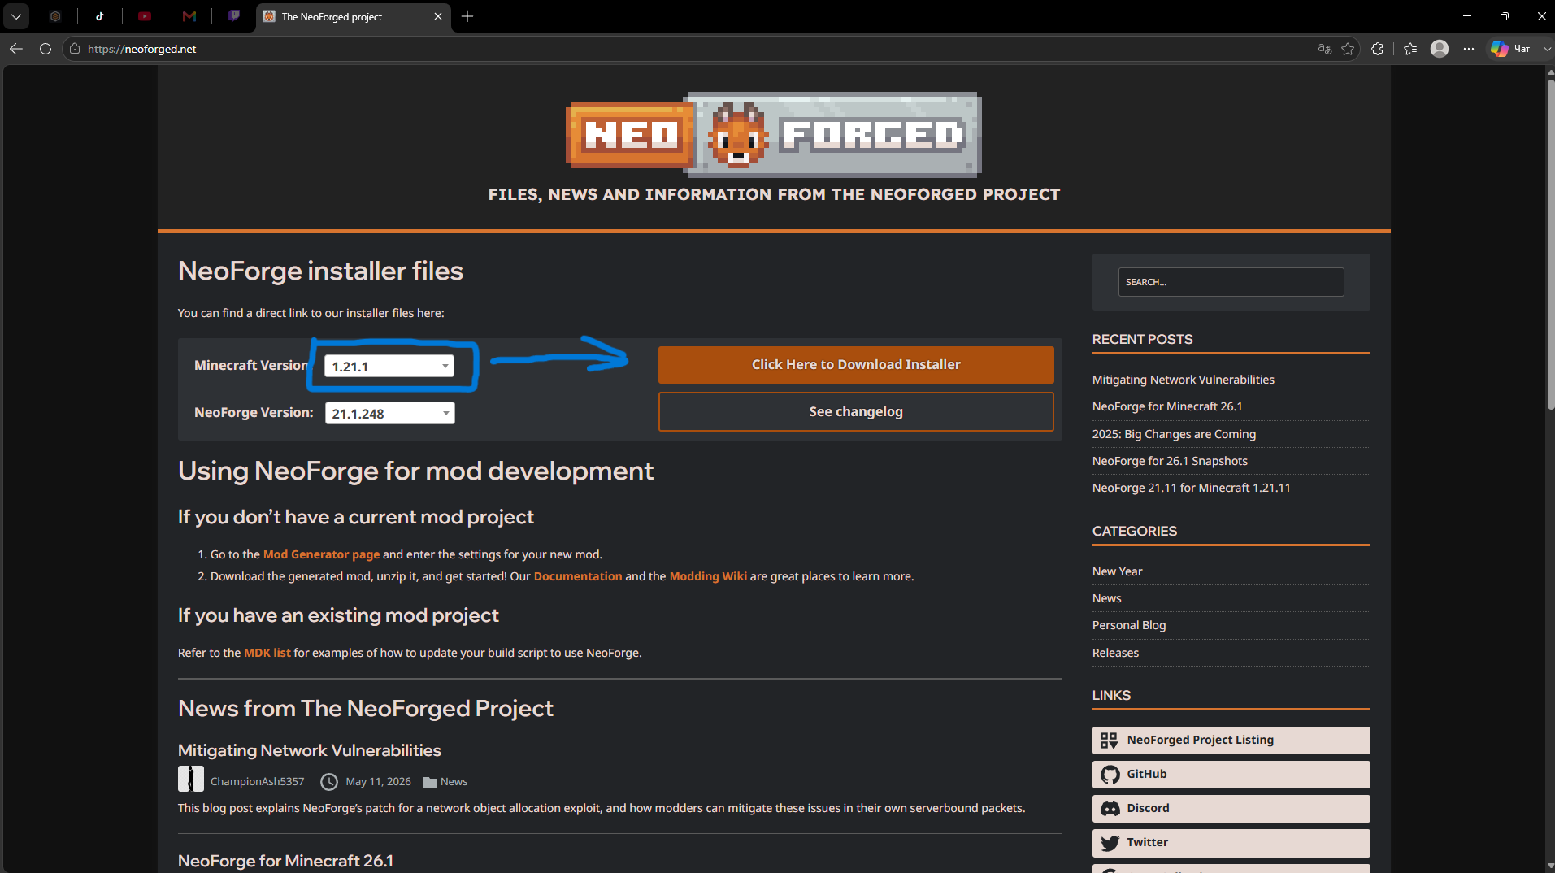Open the Modding Wiki link
This screenshot has width=1555, height=873.
click(708, 576)
